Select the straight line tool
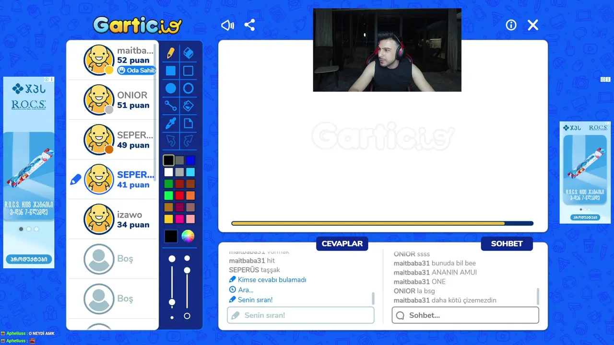Screen dimensions: 614x345 pyautogui.click(x=171, y=106)
